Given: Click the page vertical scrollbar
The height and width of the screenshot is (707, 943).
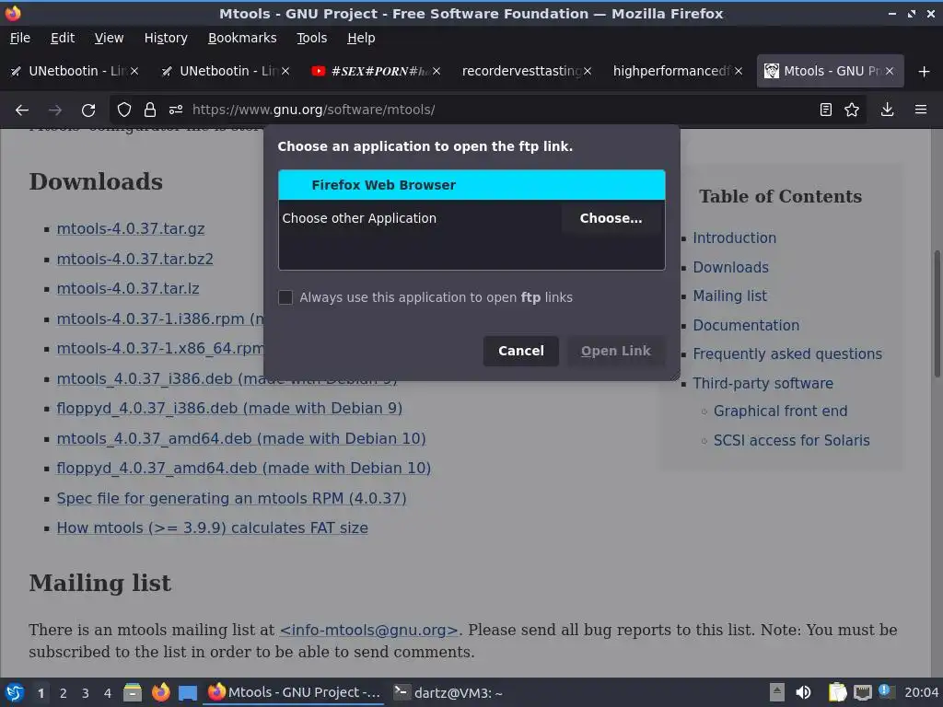Looking at the screenshot, I should click(937, 315).
